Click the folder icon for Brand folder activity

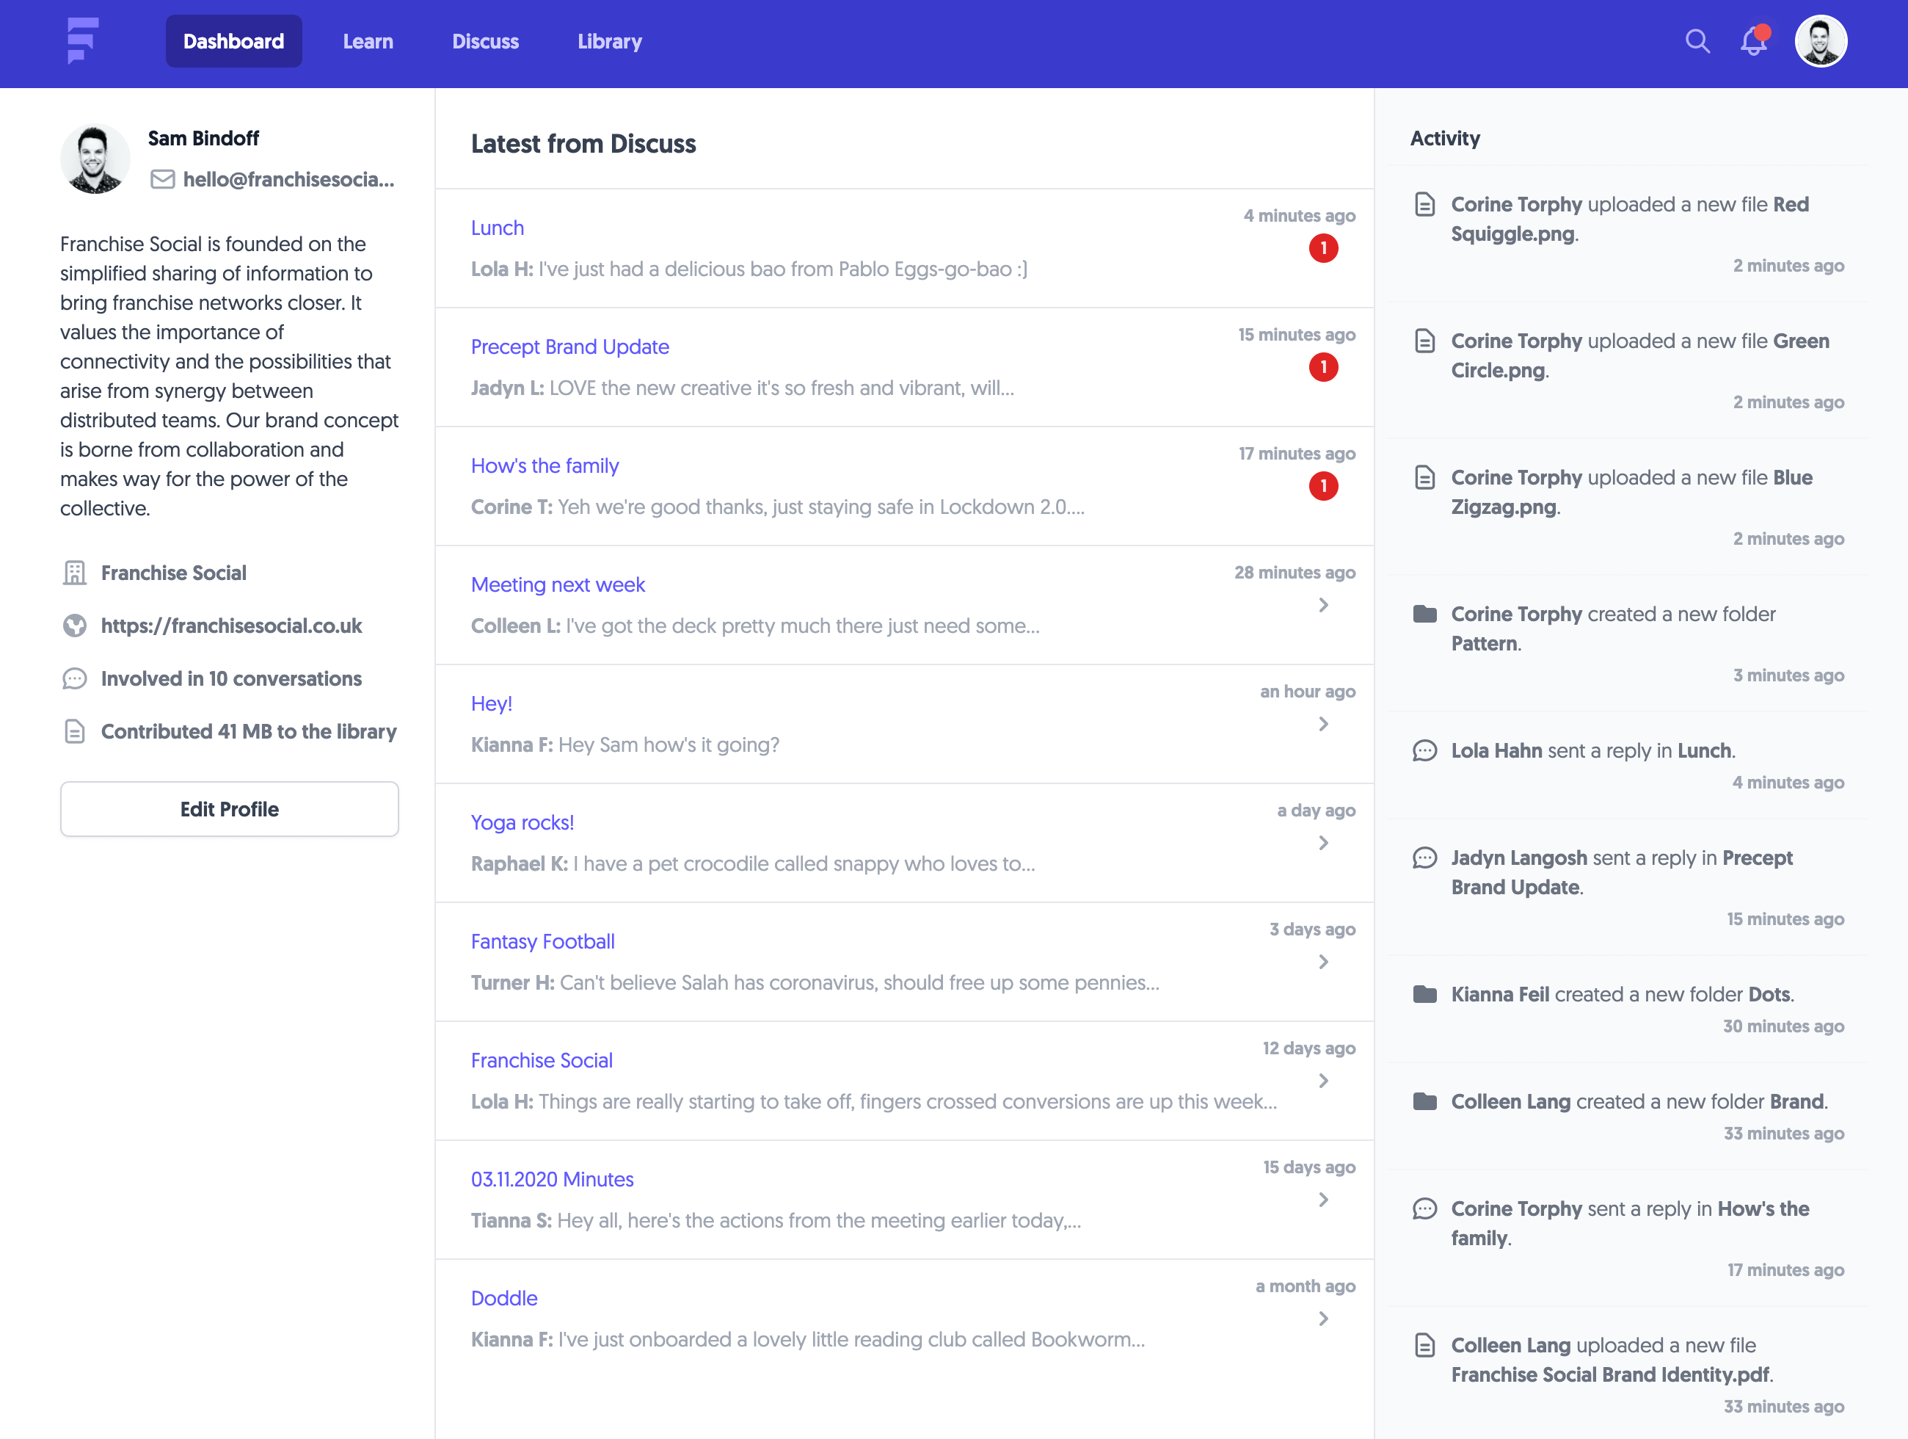1425,1102
